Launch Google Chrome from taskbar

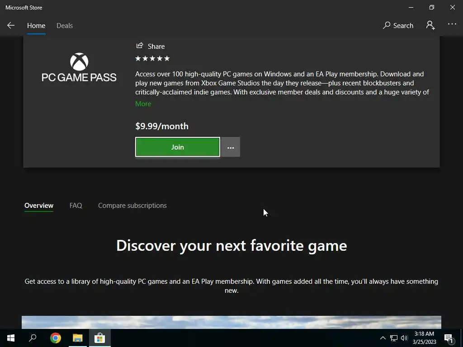tap(56, 338)
